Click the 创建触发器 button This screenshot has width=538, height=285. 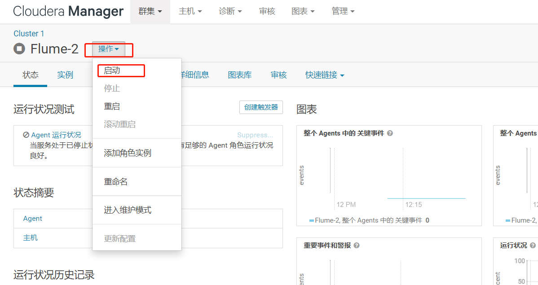click(x=261, y=107)
